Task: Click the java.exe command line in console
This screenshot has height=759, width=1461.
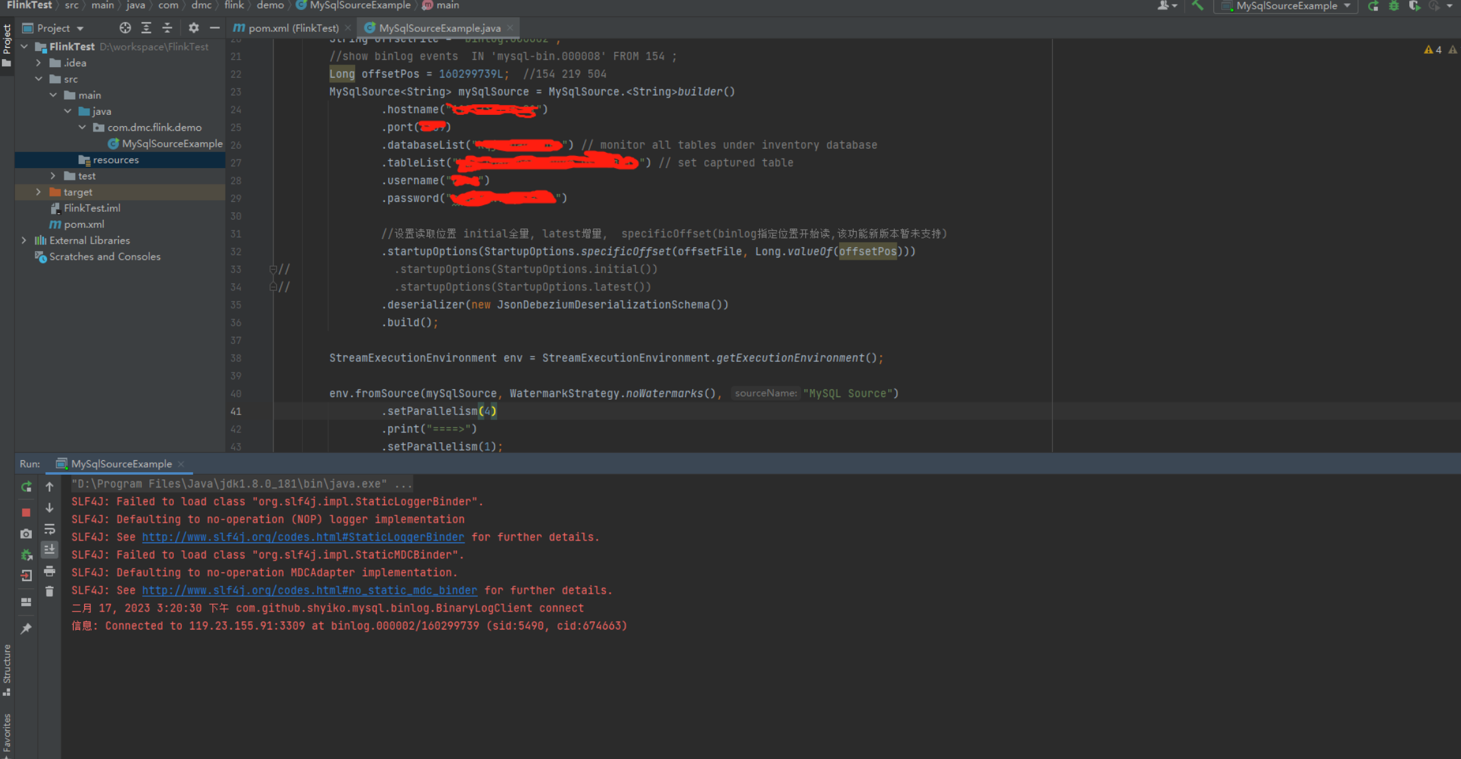Action: (x=242, y=483)
